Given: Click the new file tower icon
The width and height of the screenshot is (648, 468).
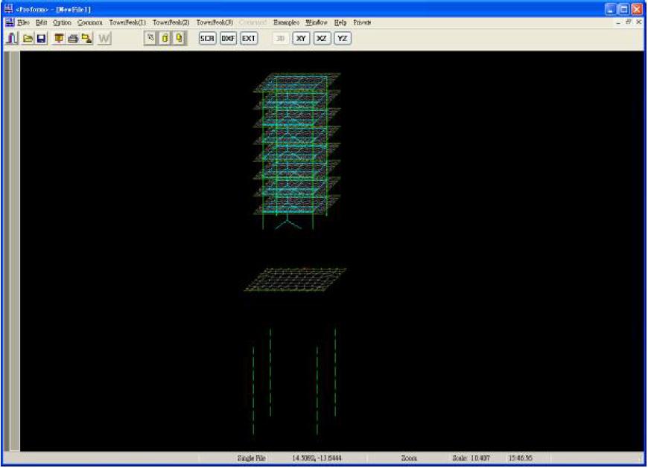Looking at the screenshot, I should (x=12, y=38).
